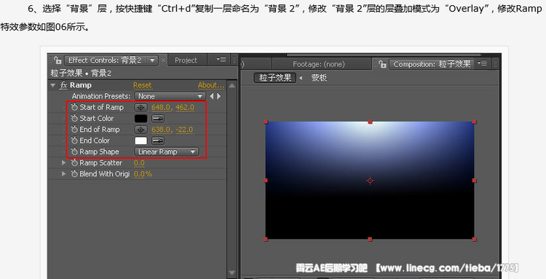Click the gradient composition preview

pyautogui.click(x=370, y=181)
